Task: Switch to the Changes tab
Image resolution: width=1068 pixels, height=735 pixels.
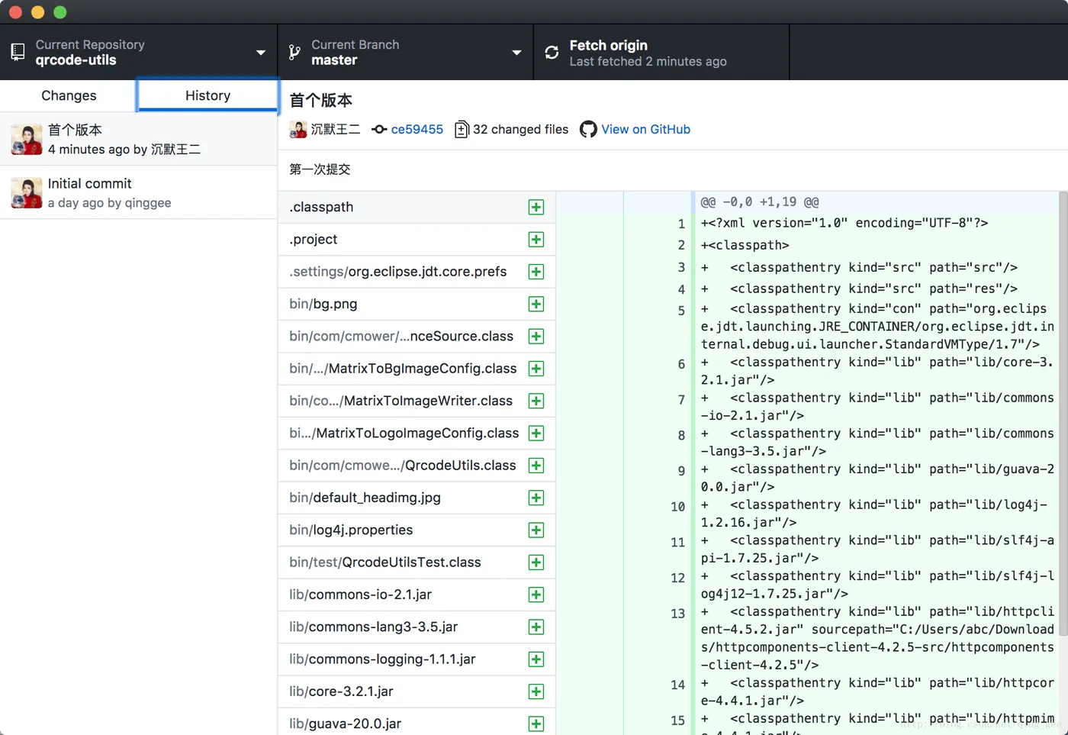Action: coord(69,95)
